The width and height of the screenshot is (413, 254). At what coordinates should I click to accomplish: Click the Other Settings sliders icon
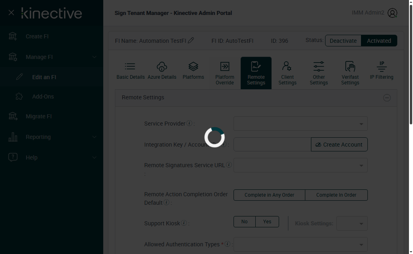pyautogui.click(x=319, y=67)
